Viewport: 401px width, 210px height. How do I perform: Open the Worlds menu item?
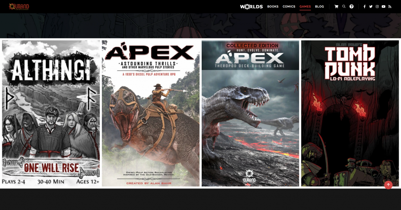click(251, 7)
